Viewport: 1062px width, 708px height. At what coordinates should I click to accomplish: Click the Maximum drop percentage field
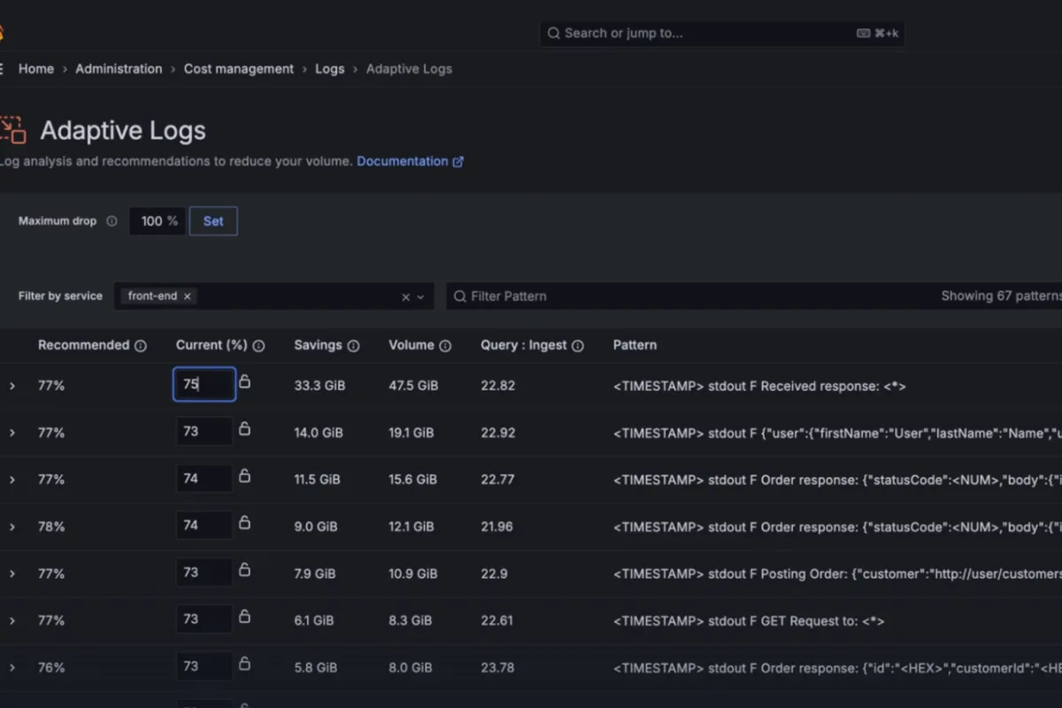pyautogui.click(x=158, y=221)
